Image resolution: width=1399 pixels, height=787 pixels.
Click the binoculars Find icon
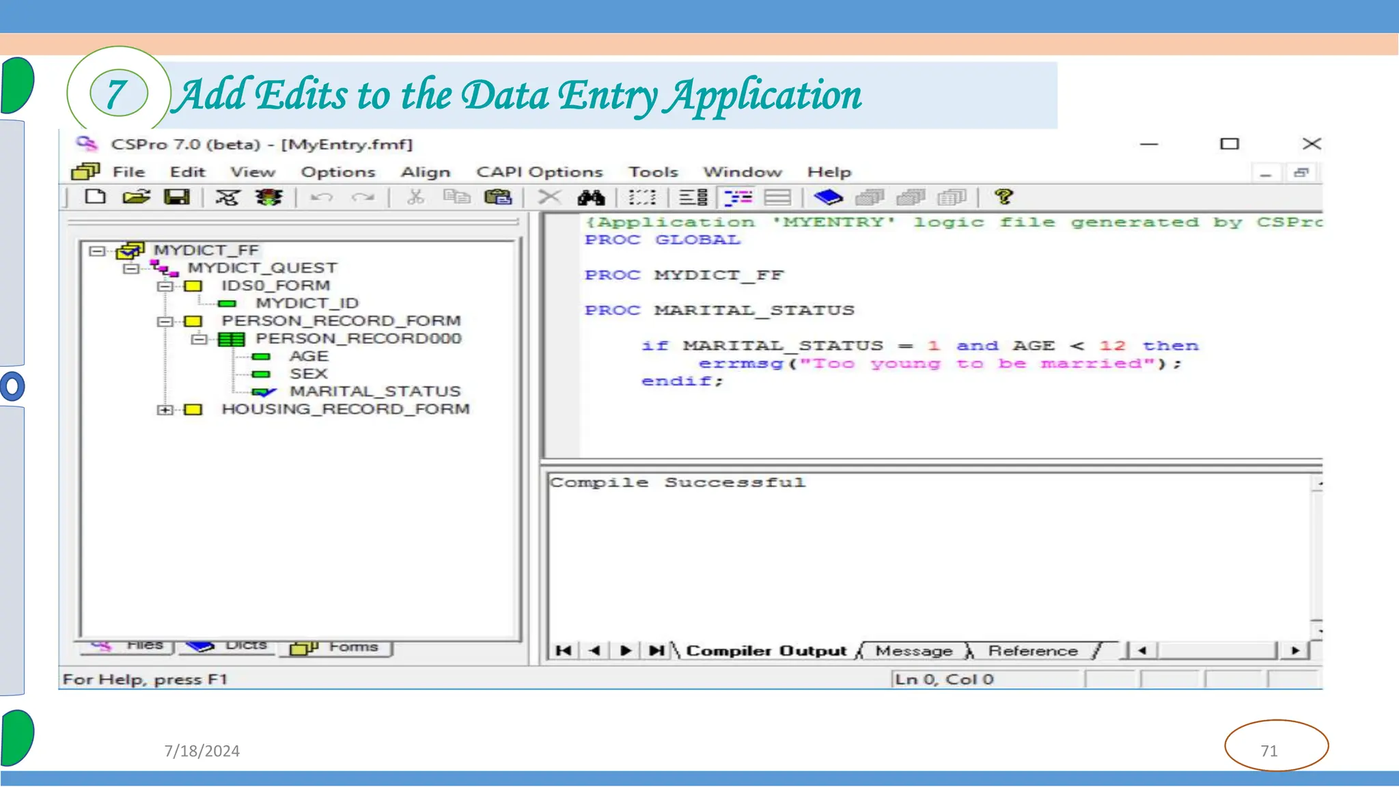coord(591,197)
